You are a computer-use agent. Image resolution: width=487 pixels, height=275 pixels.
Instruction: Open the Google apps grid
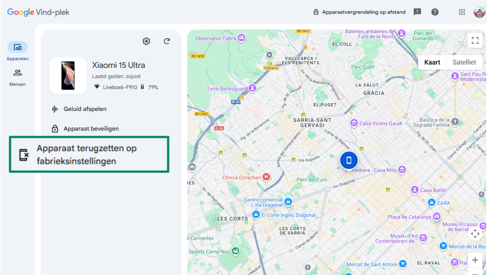(462, 12)
